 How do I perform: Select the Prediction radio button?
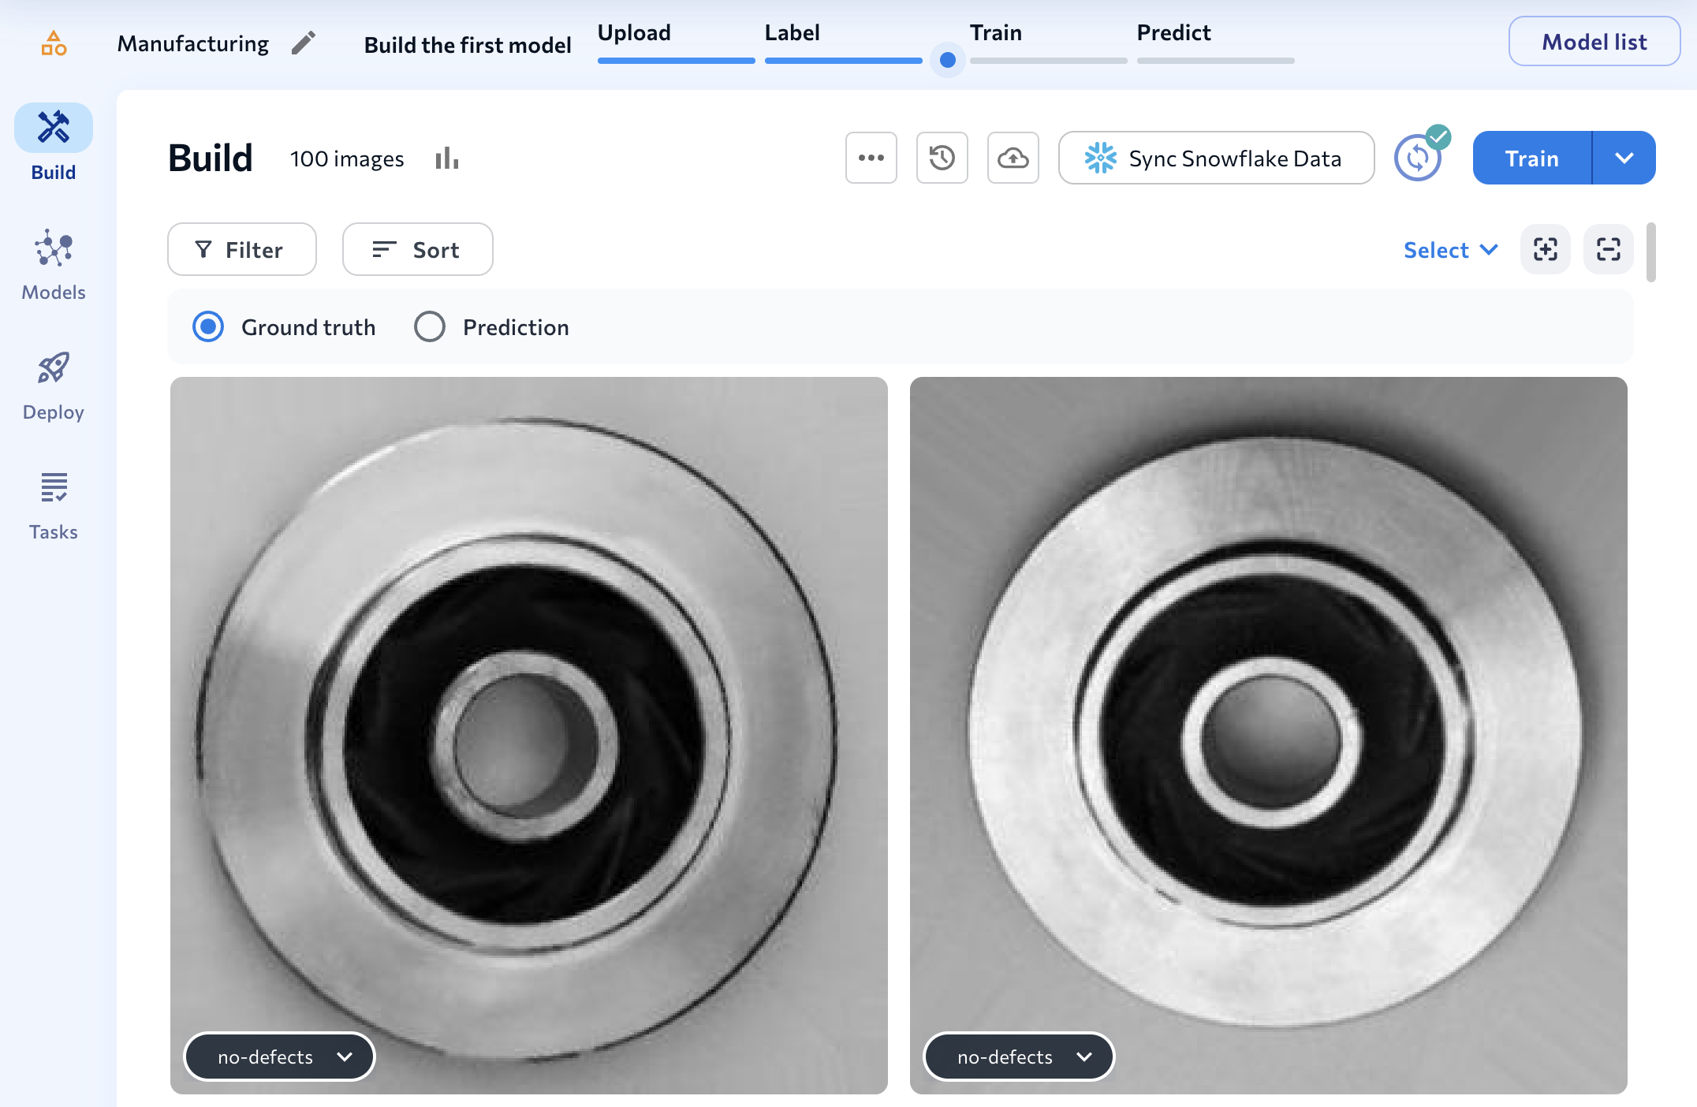click(x=430, y=327)
